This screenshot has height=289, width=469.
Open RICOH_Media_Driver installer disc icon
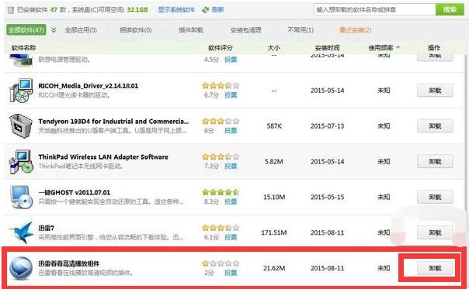(21, 91)
